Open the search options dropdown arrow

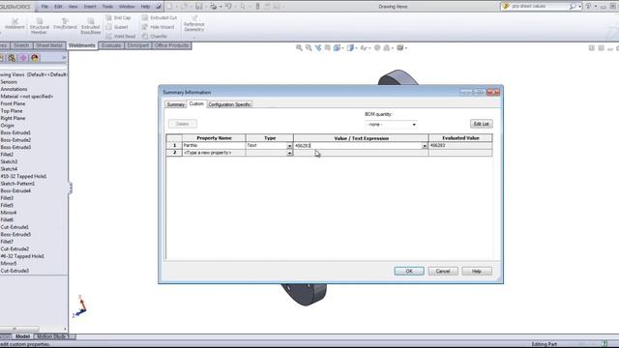click(x=579, y=7)
